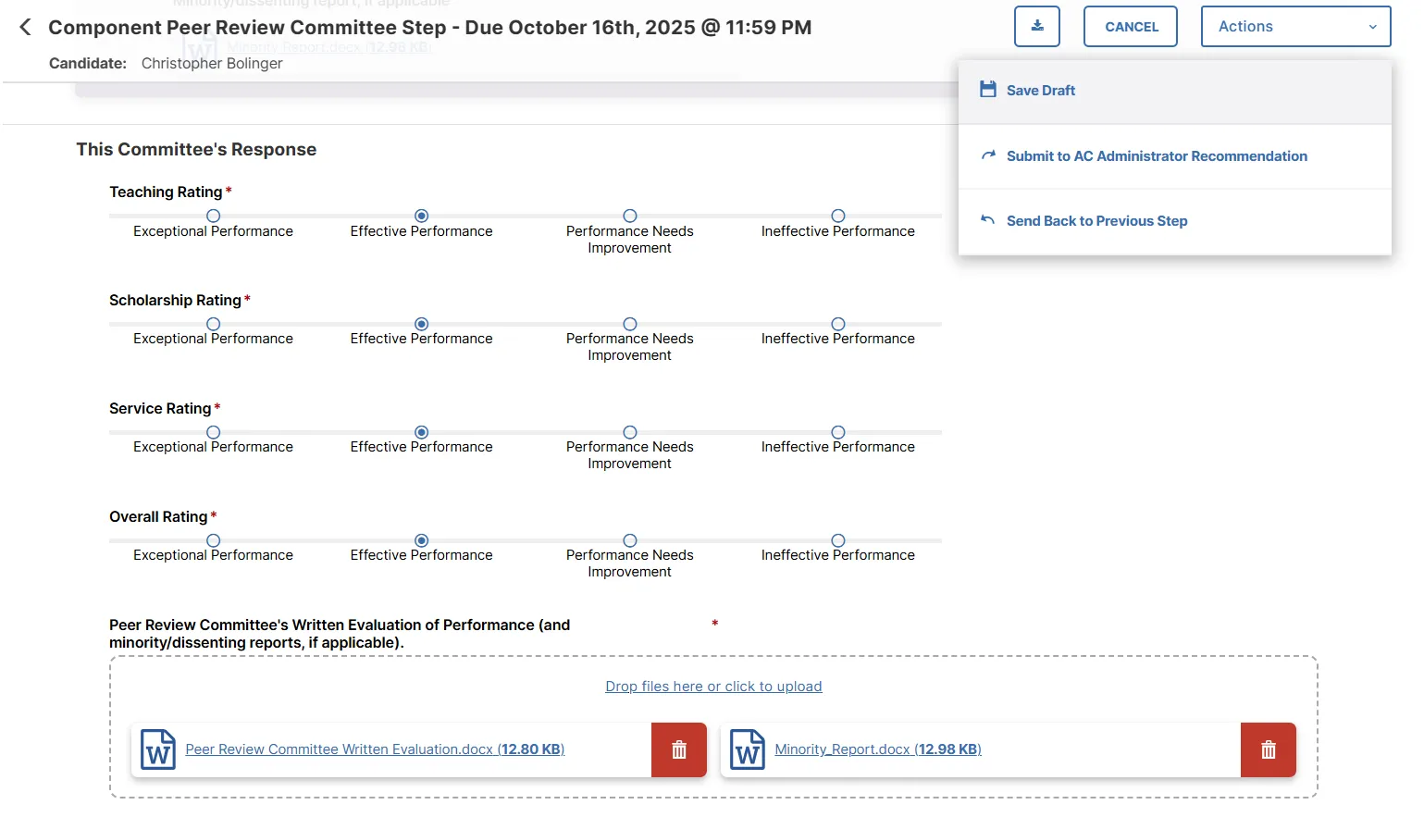Click the trash icon for the Written Evaluation file
Image resolution: width=1424 pixels, height=817 pixels.
[678, 749]
